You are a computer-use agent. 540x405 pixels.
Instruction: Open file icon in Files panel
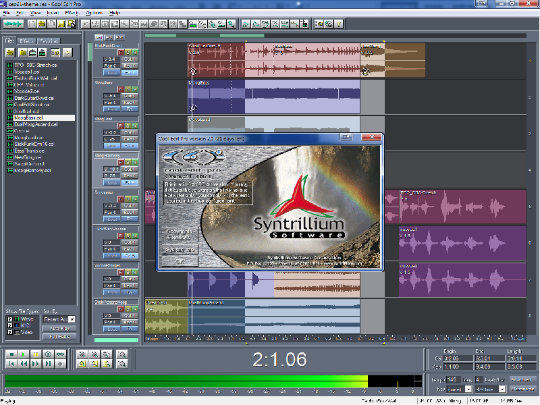point(10,53)
